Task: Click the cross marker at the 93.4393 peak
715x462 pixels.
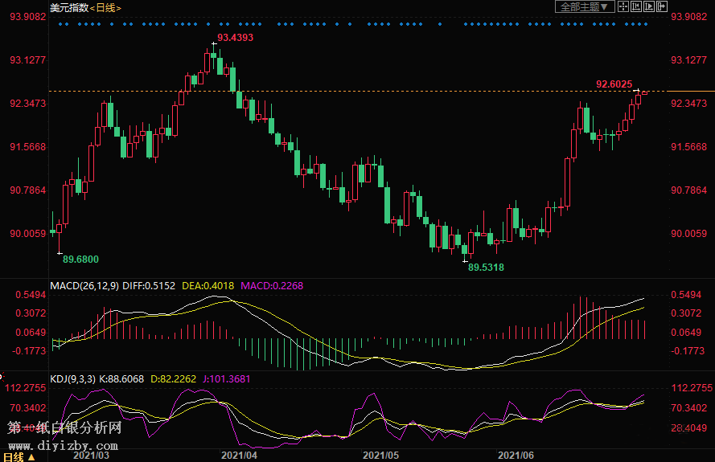Action: tap(213, 43)
